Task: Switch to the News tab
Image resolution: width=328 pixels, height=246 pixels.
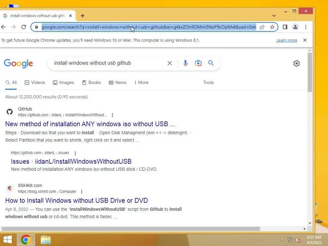Action: coord(118,83)
